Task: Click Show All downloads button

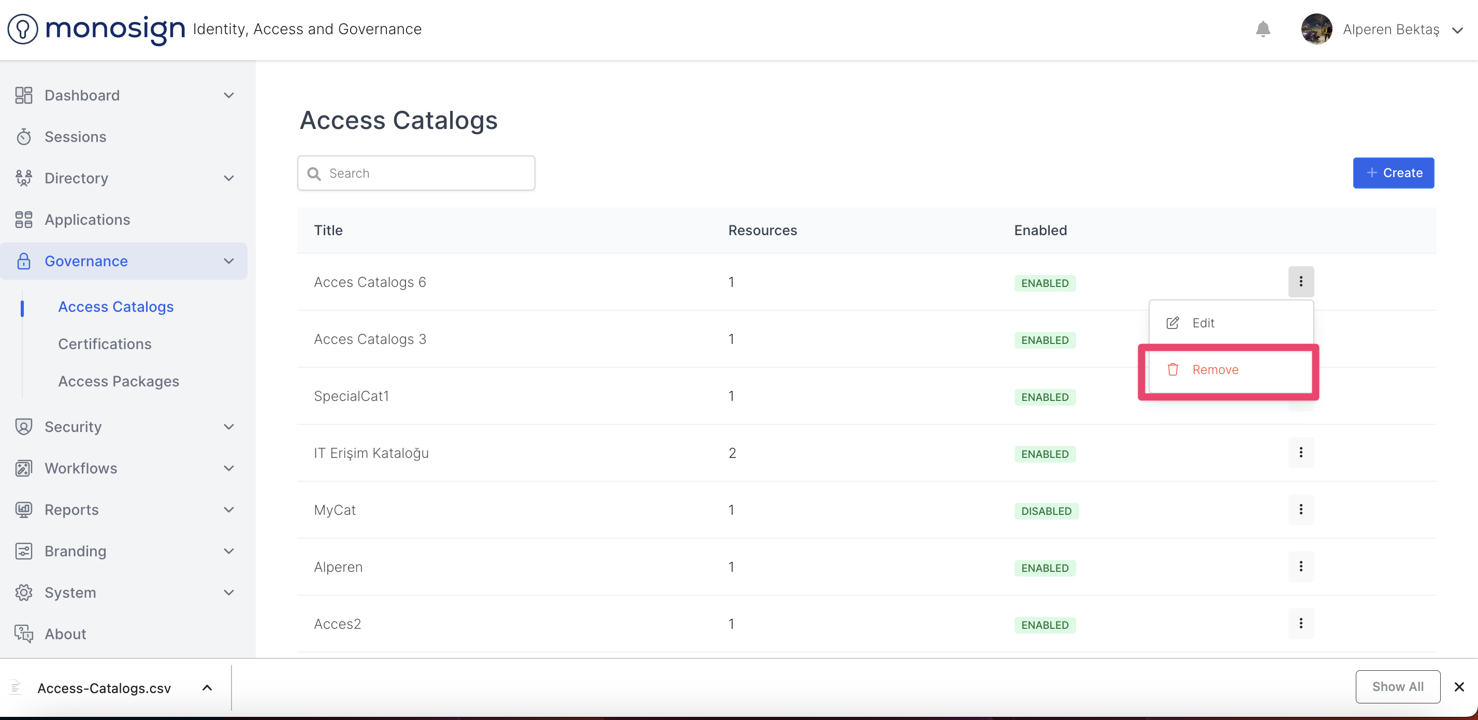Action: [x=1397, y=687]
